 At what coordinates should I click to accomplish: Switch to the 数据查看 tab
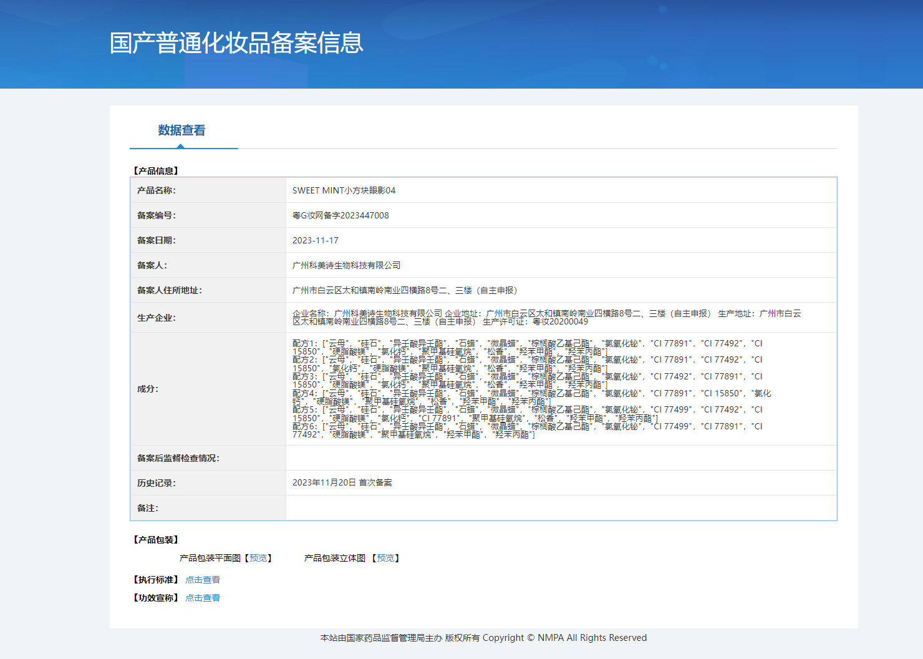tap(181, 130)
